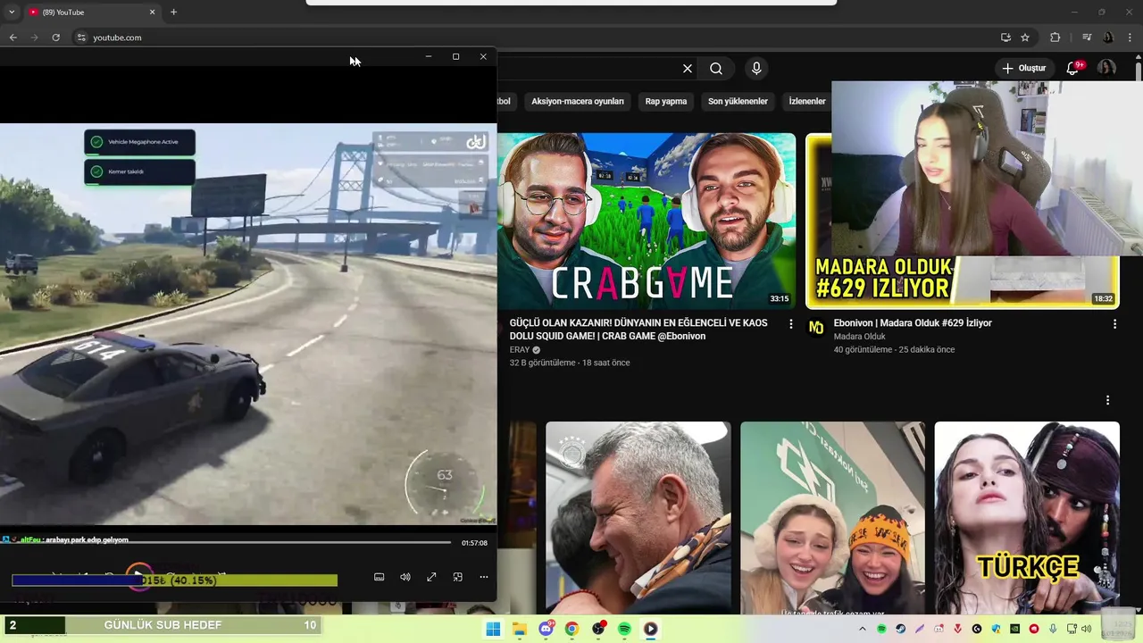Close the (89) YouTube tab
This screenshot has height=643, width=1143.
click(152, 12)
